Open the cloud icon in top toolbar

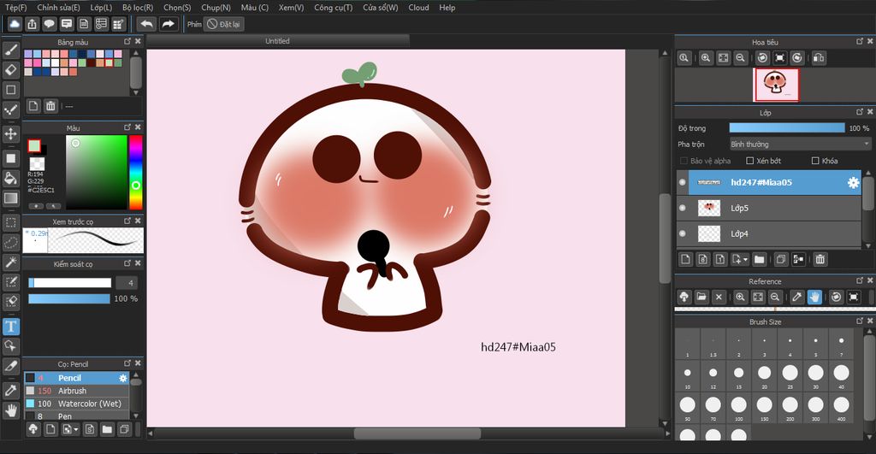coord(15,24)
